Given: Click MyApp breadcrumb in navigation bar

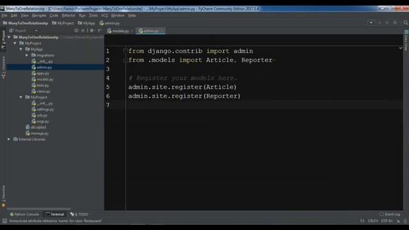Looking at the screenshot, I should 87,23.
